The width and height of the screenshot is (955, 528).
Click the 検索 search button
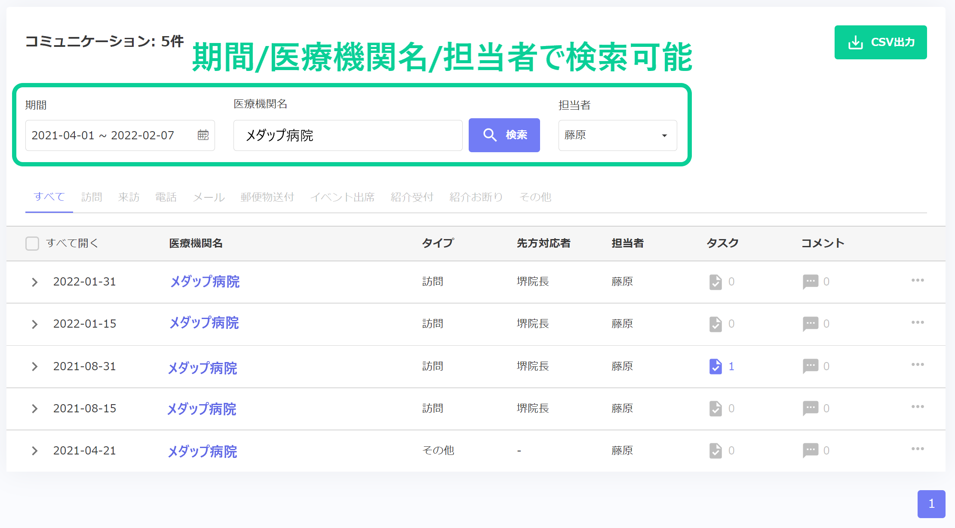[504, 135]
